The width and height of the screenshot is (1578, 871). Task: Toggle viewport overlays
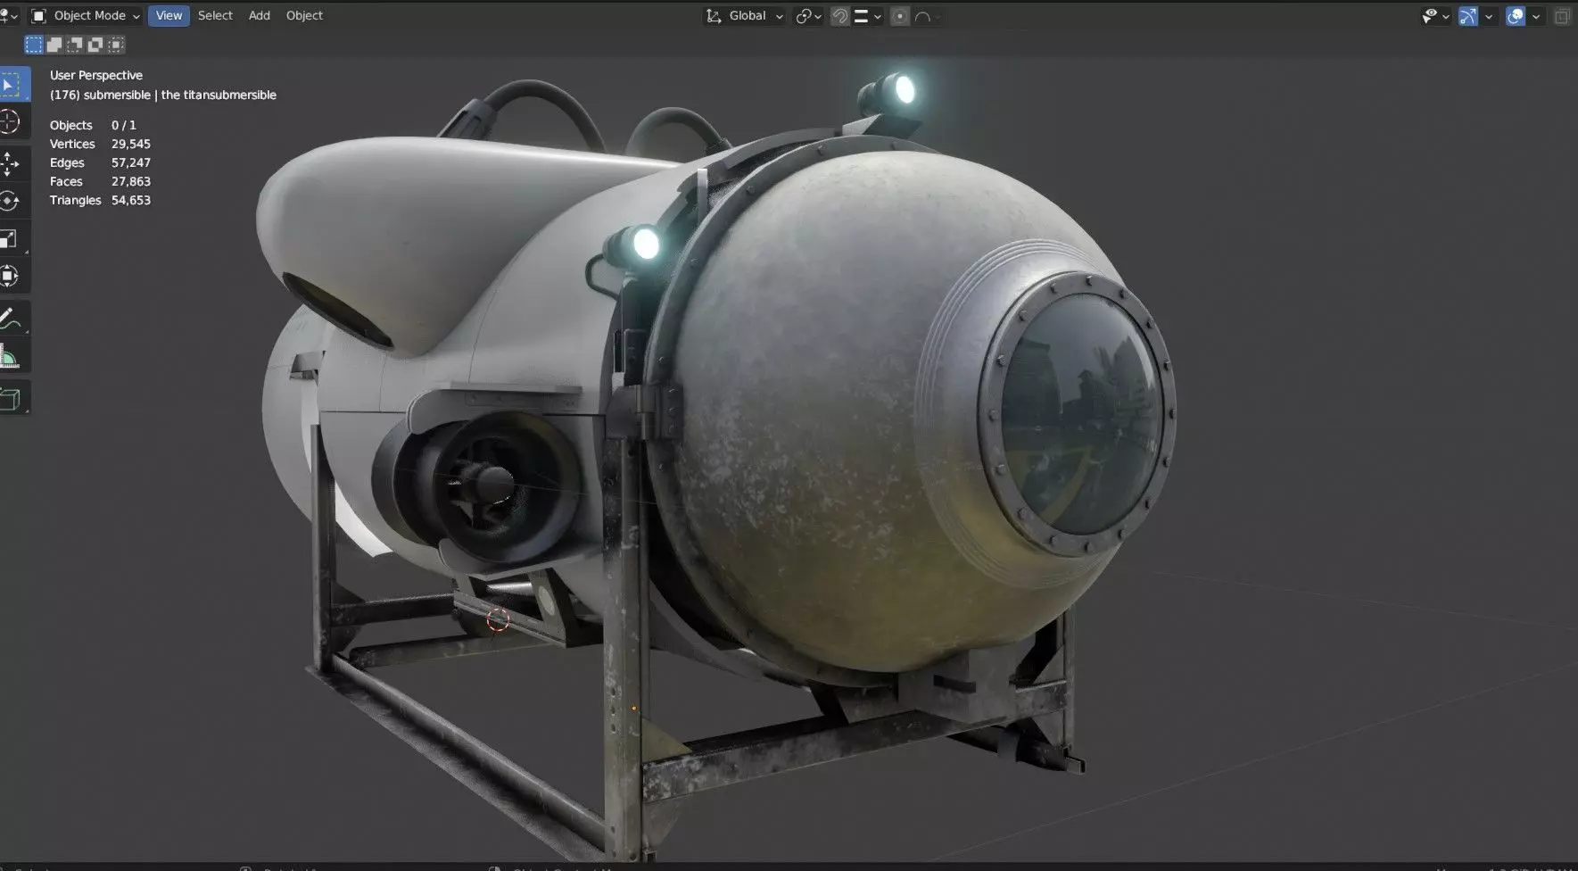[1516, 16]
